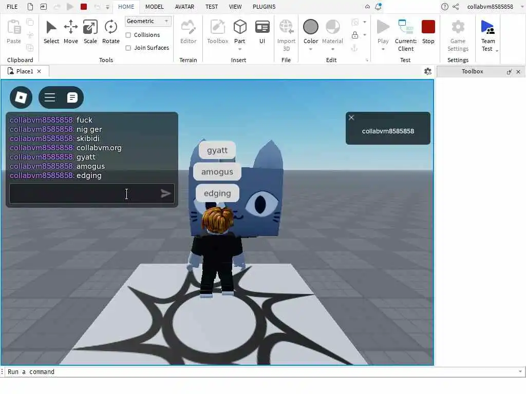
Task: Open the notifications bell
Action: pyautogui.click(x=378, y=6)
